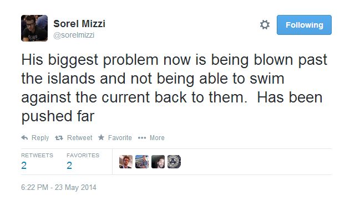Select the Retweet label
Viewport: 350px width, 206px height.
(x=80, y=138)
